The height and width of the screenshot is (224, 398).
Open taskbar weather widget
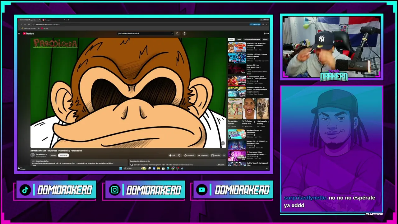[22, 168]
